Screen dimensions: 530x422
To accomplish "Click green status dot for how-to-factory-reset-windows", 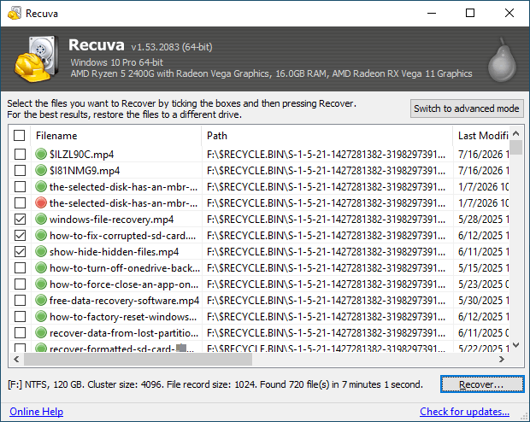I will tap(41, 316).
